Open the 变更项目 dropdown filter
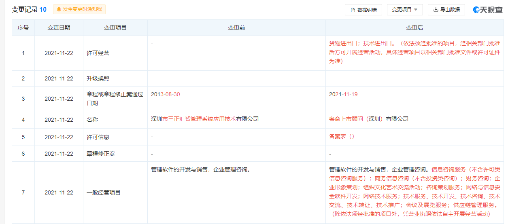 (405, 10)
